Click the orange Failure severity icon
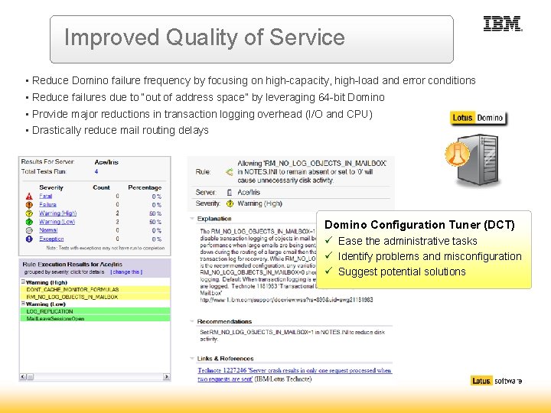This screenshot has width=551, height=413. pyautogui.click(x=29, y=205)
